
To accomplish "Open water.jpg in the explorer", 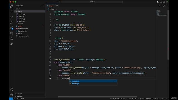I will [x=22, y=19].
